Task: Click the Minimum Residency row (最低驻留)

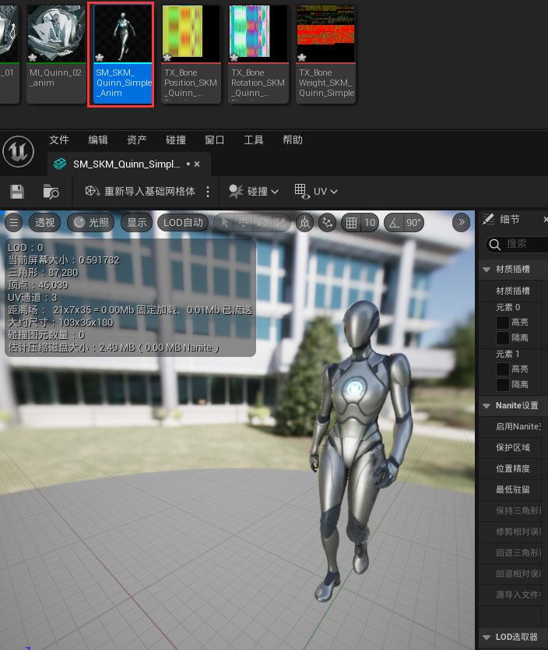Action: (514, 490)
